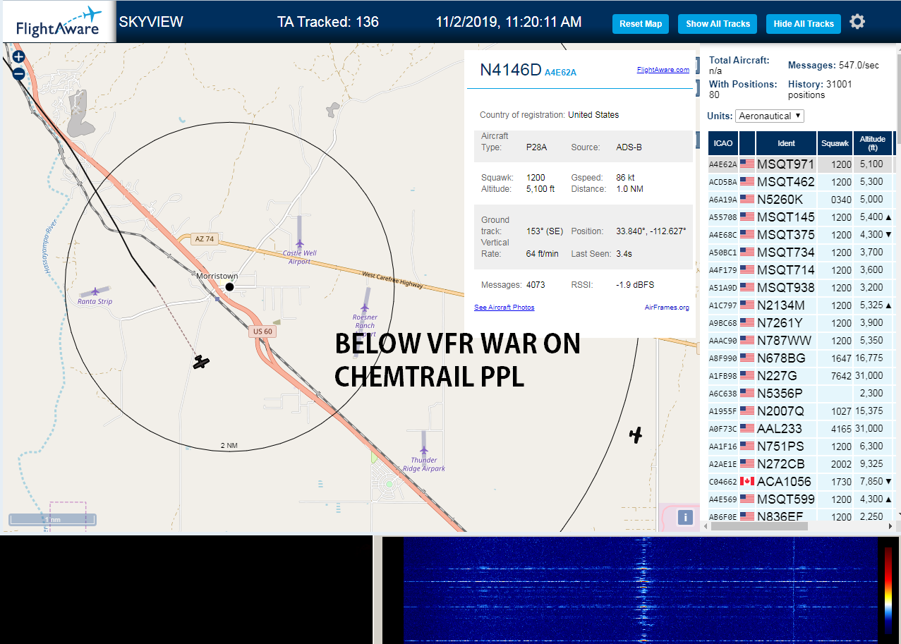
Task: Select the N2007Q ident cell
Action: [x=786, y=411]
